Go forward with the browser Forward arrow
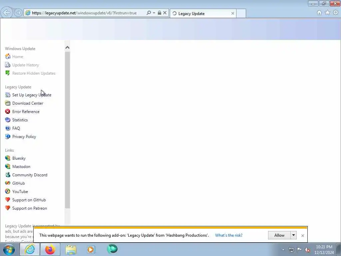 point(18,13)
